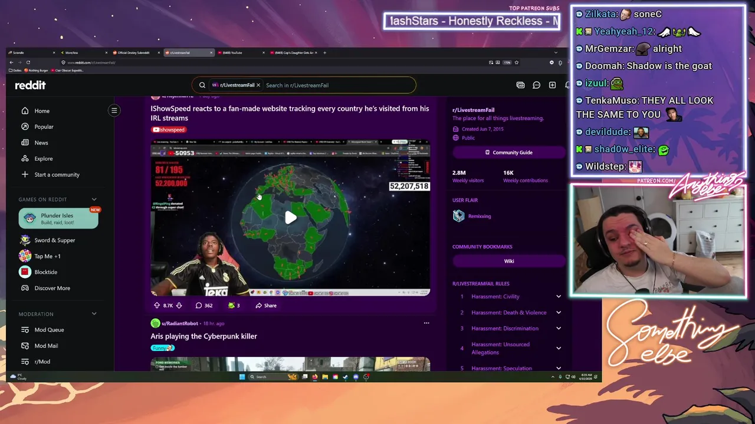Open Steam from the taskbar
The height and width of the screenshot is (424, 755).
345,377
